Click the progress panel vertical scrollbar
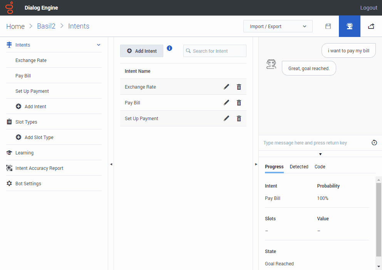 tap(379, 220)
